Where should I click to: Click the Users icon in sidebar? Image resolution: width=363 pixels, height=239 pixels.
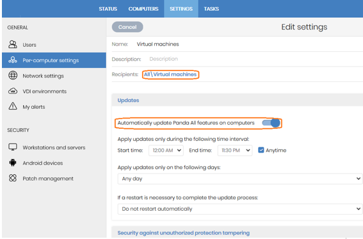[x=13, y=44]
